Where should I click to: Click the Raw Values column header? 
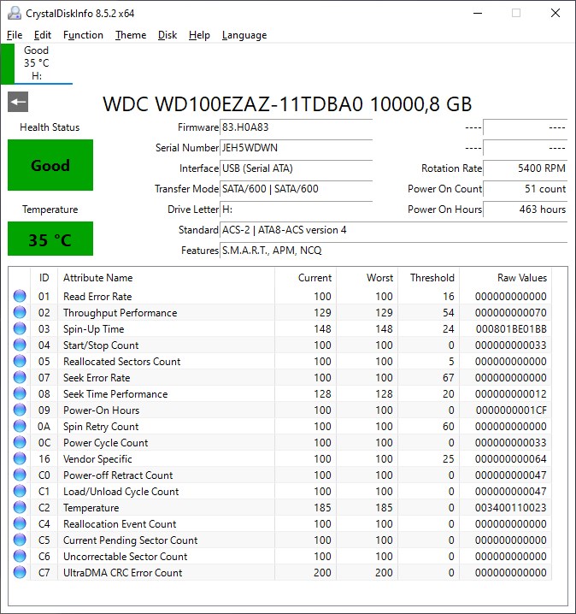click(506, 278)
